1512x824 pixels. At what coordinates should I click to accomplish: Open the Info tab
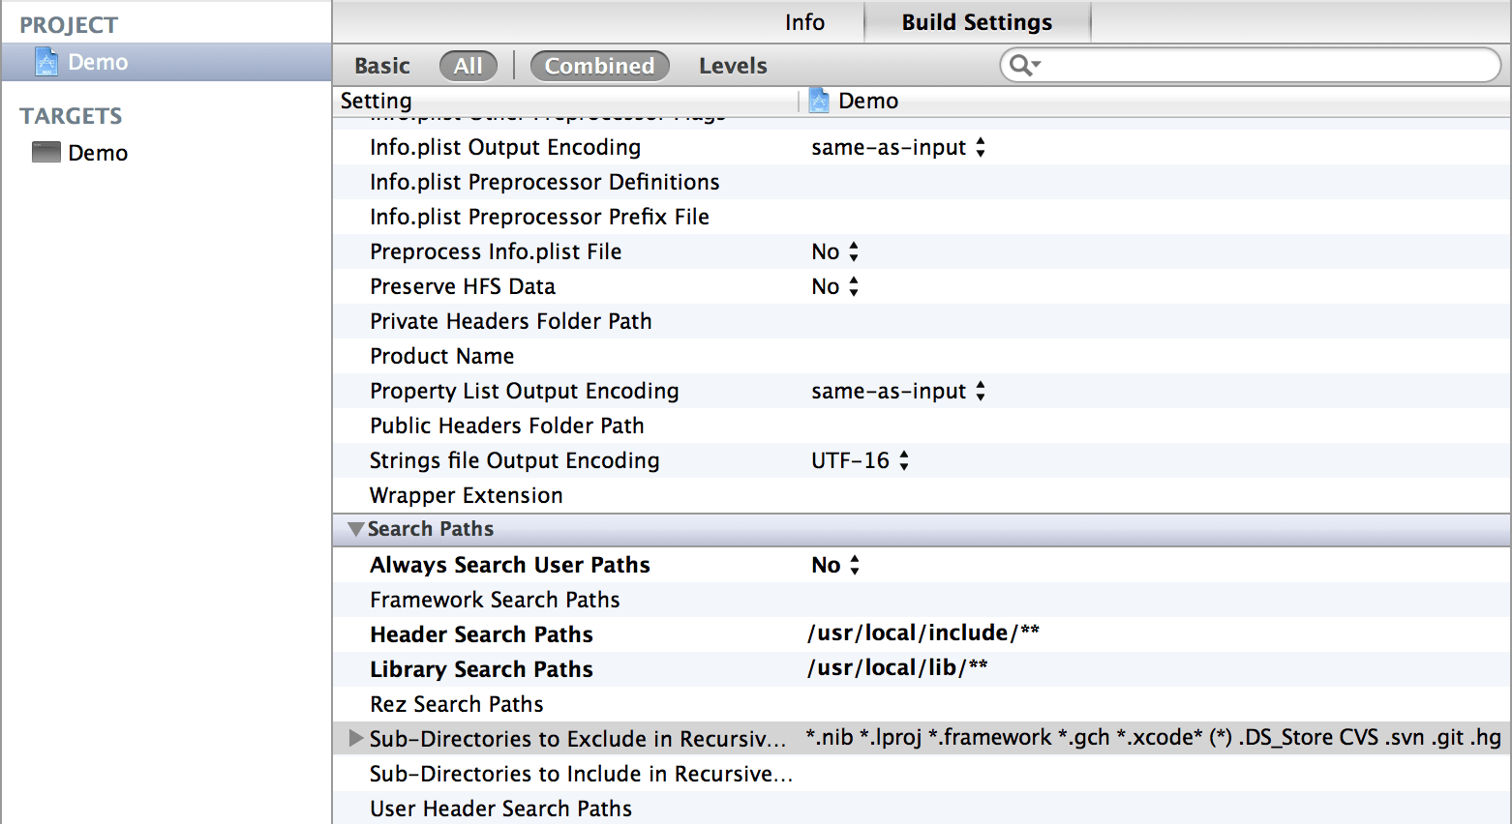tap(804, 22)
